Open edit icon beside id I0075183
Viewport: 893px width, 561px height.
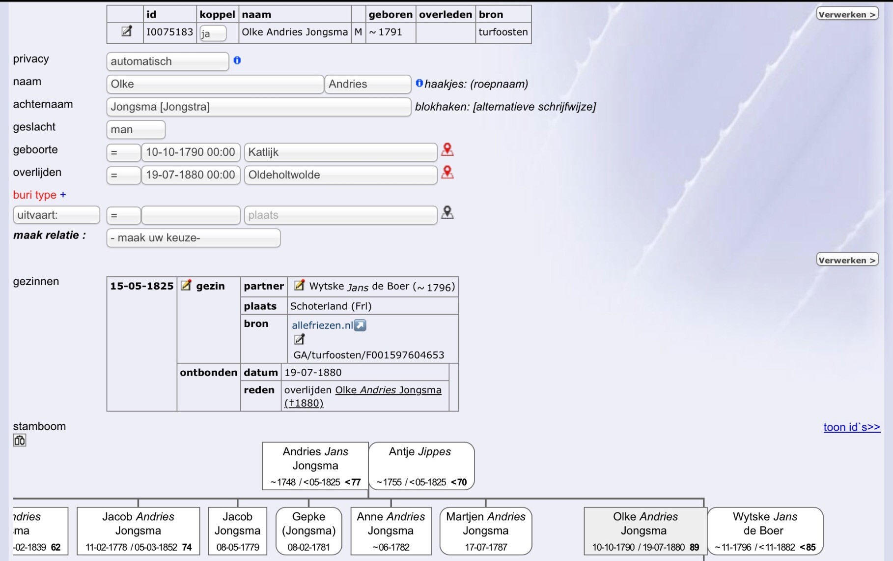(126, 31)
